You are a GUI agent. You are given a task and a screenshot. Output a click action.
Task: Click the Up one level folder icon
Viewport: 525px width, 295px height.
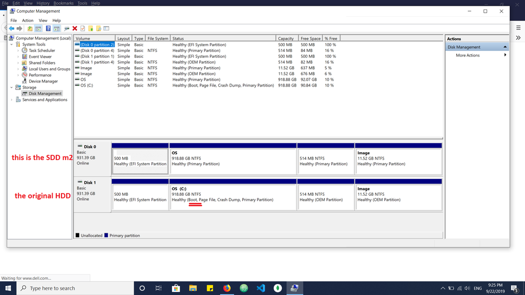click(30, 28)
